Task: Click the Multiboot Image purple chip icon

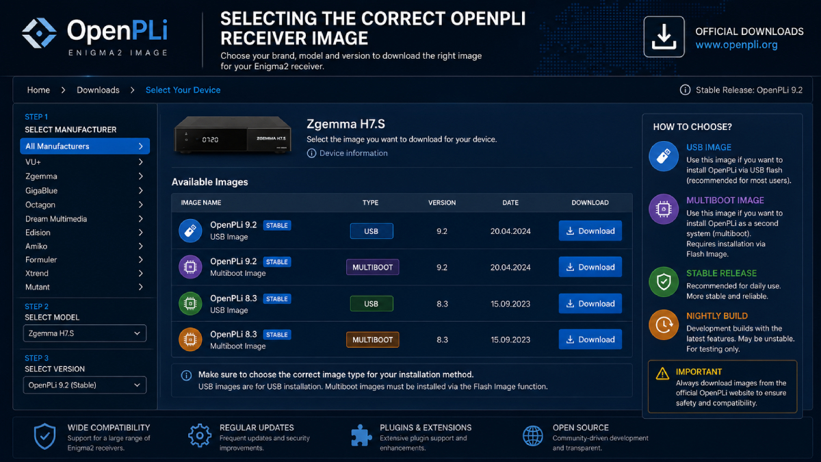Action: tap(663, 209)
